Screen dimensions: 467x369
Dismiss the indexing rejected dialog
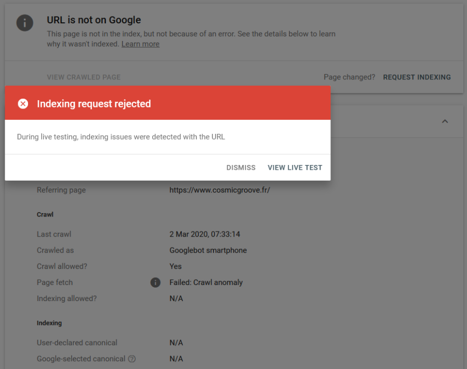[x=241, y=168]
